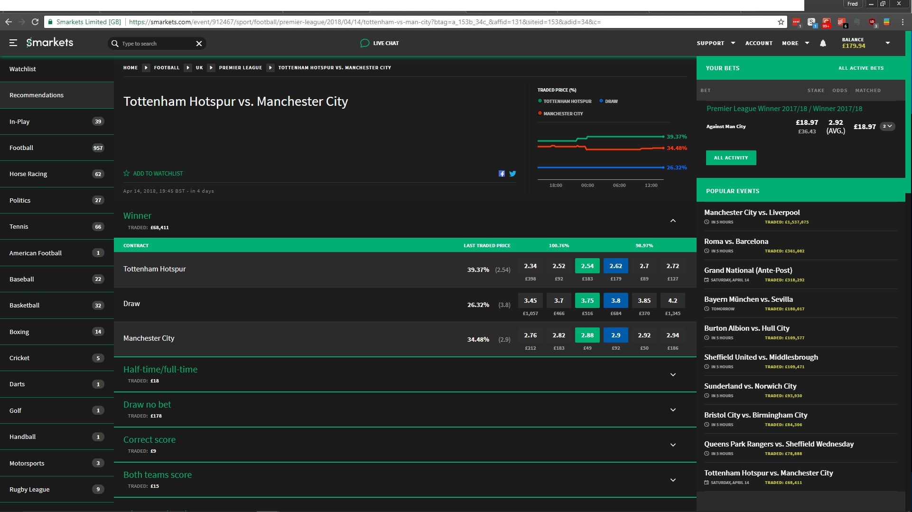912x512 pixels.
Task: Click the Type to search field
Action: tap(157, 44)
